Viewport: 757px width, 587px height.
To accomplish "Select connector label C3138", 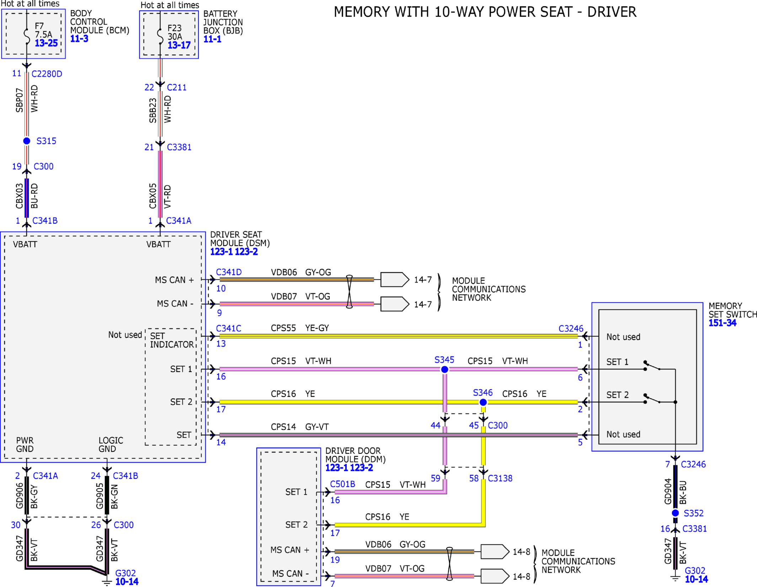I will coord(500,478).
